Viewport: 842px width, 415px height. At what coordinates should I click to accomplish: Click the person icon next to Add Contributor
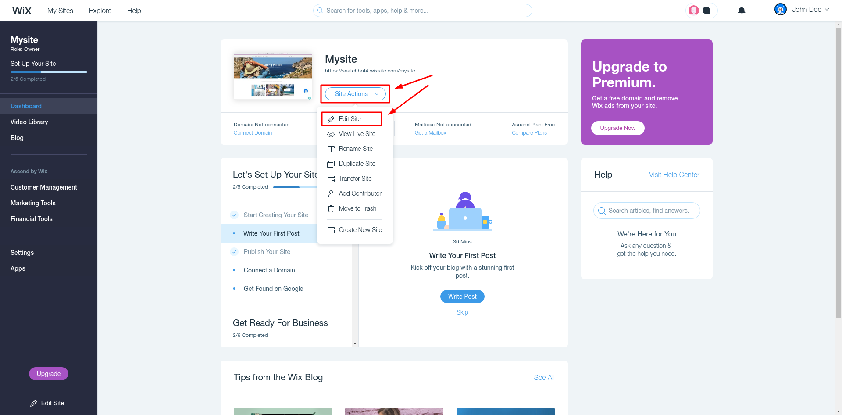point(331,194)
